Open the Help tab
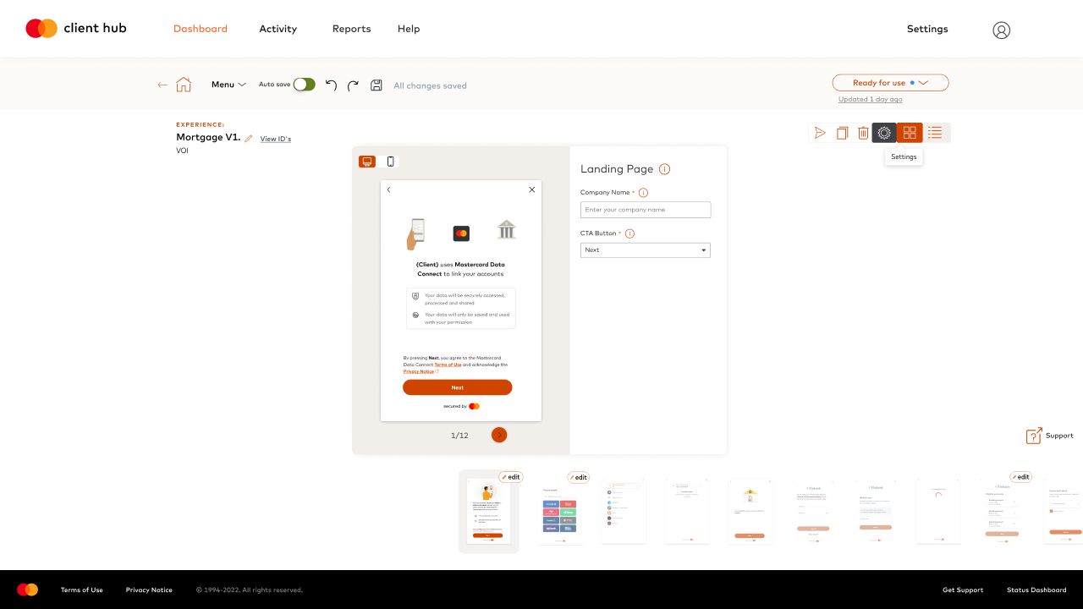The width and height of the screenshot is (1083, 609). point(409,29)
